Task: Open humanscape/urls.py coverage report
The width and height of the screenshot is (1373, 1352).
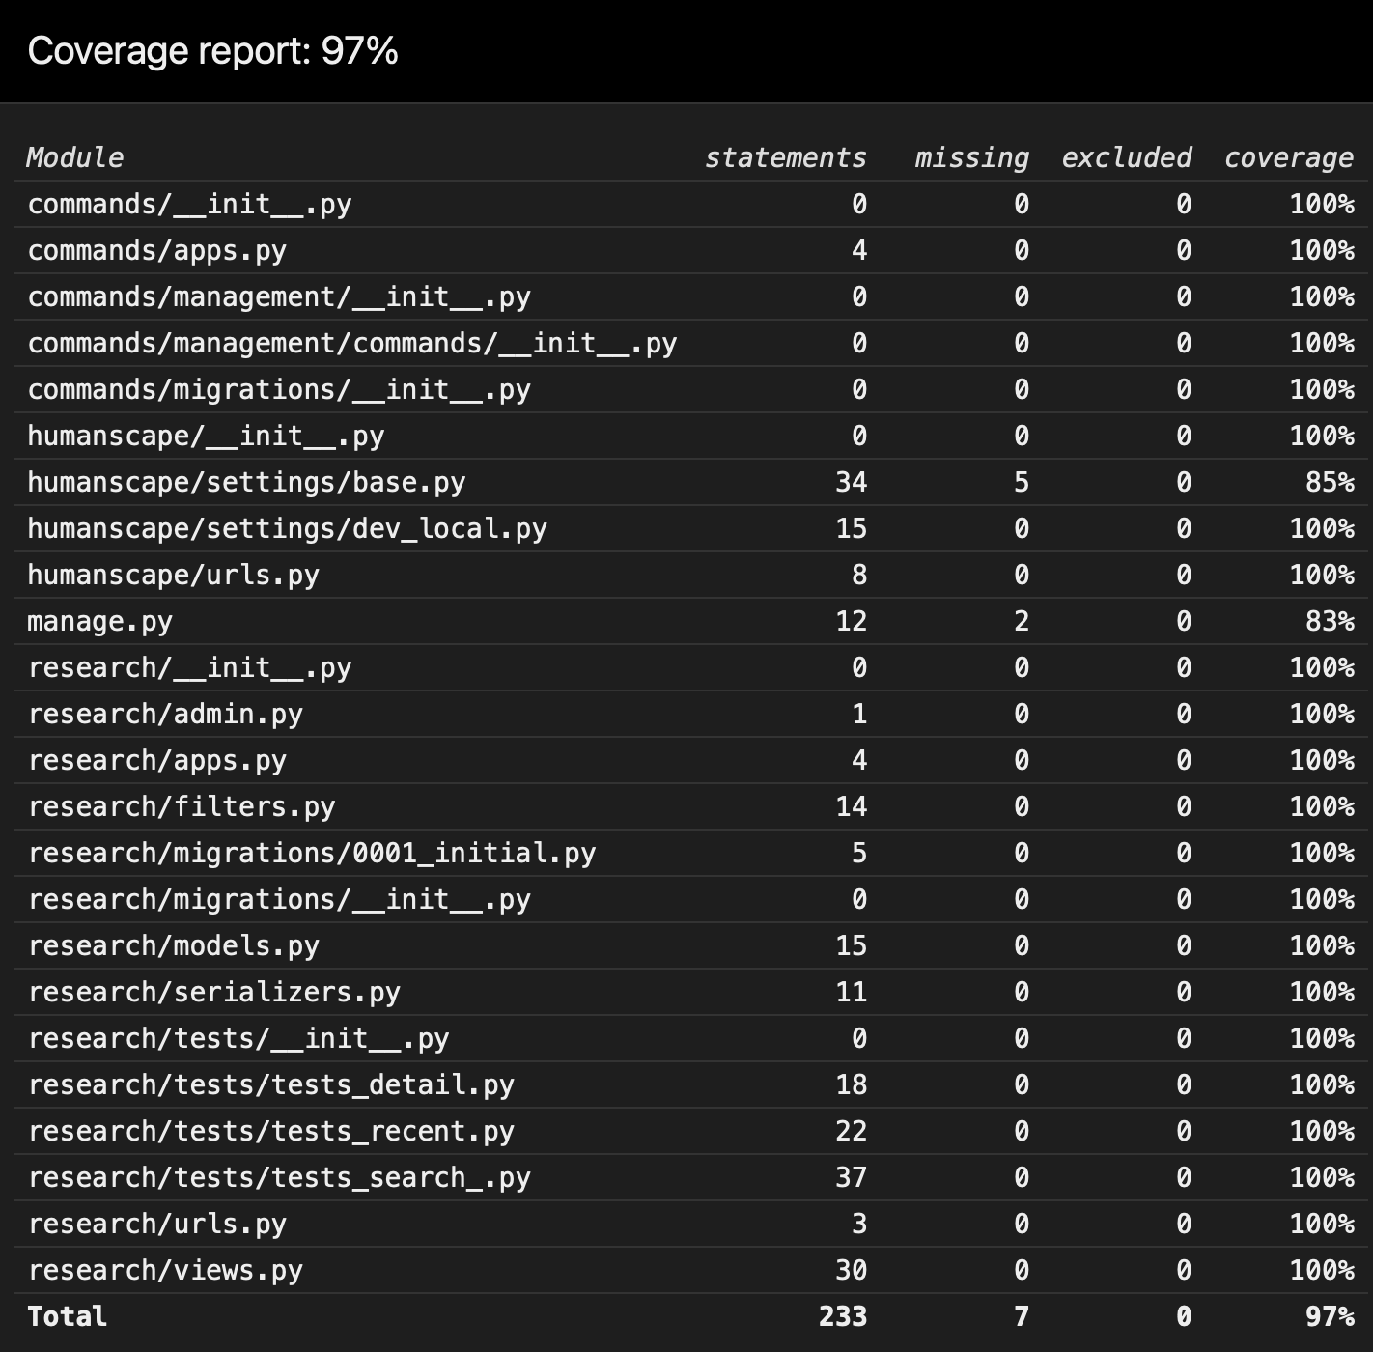Action: (x=174, y=575)
